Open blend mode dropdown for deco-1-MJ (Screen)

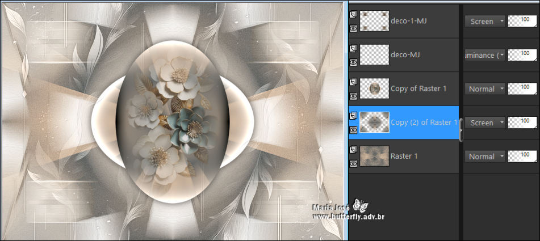[485, 22]
